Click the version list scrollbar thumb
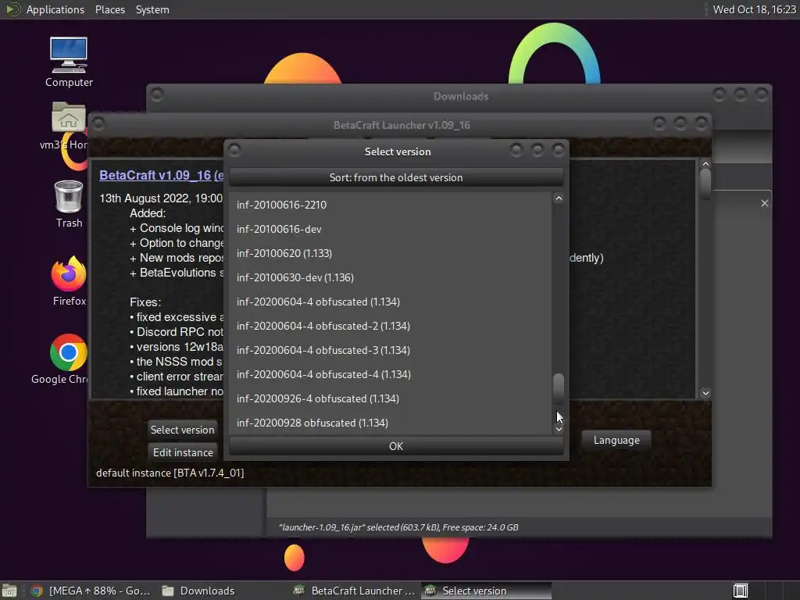The width and height of the screenshot is (800, 600). click(559, 389)
